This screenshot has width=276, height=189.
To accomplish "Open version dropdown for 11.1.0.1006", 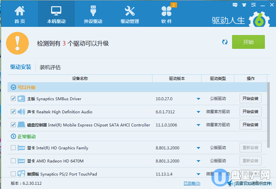I will [198, 125].
